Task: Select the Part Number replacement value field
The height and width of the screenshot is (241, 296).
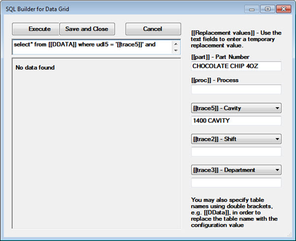Action: tap(236, 67)
